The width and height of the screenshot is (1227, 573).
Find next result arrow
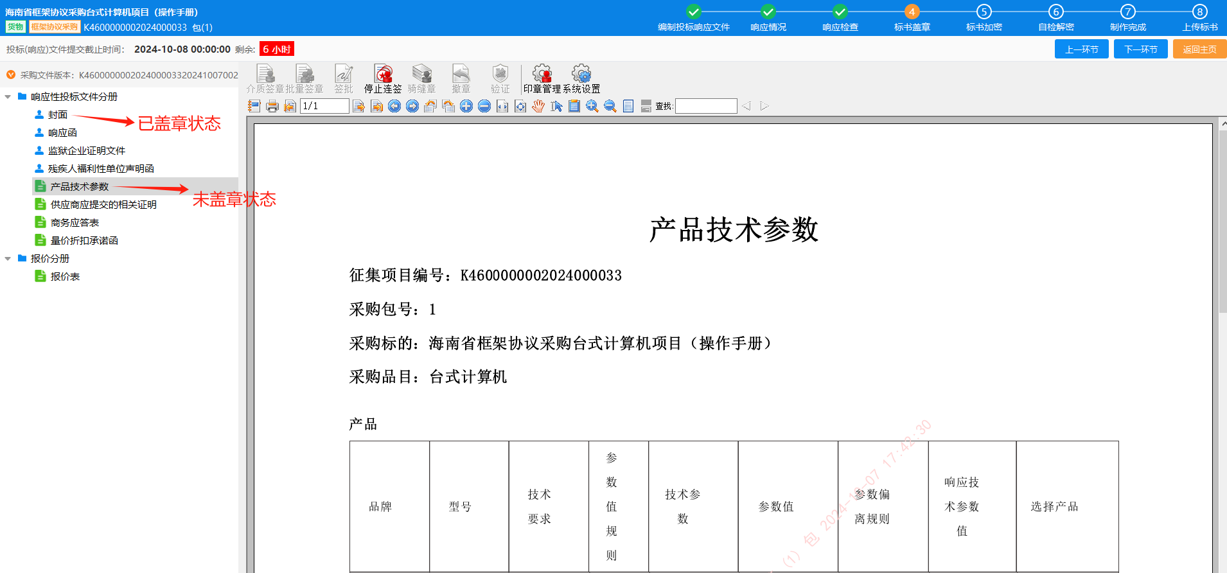pos(764,106)
